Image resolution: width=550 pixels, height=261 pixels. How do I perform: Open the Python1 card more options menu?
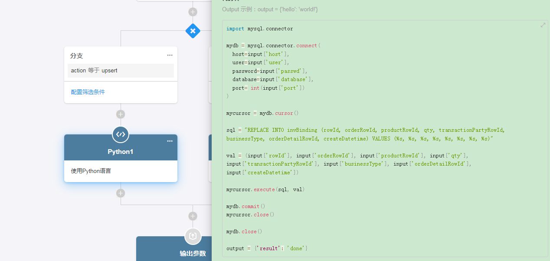(x=170, y=141)
